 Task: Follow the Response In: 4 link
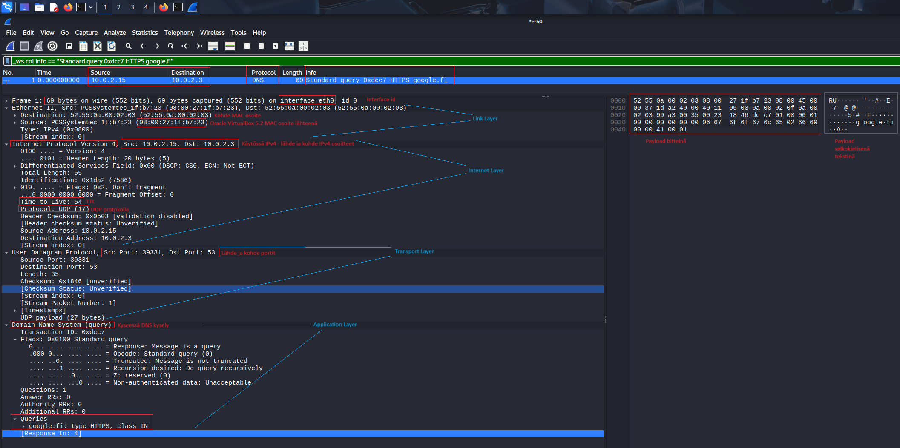[51, 434]
